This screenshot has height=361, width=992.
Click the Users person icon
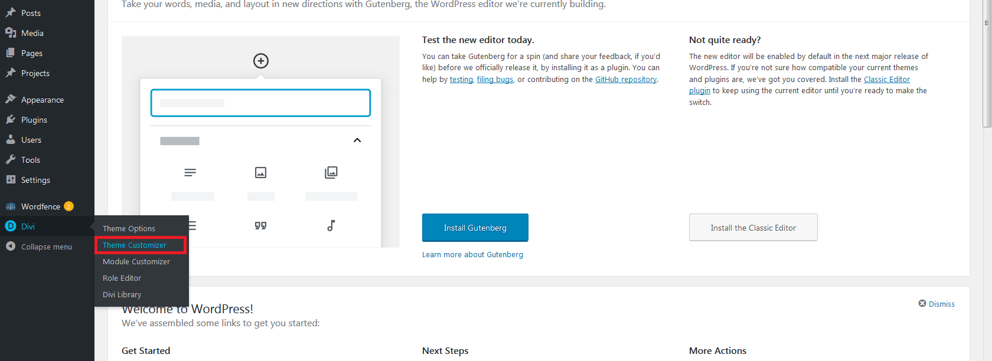pyautogui.click(x=11, y=140)
